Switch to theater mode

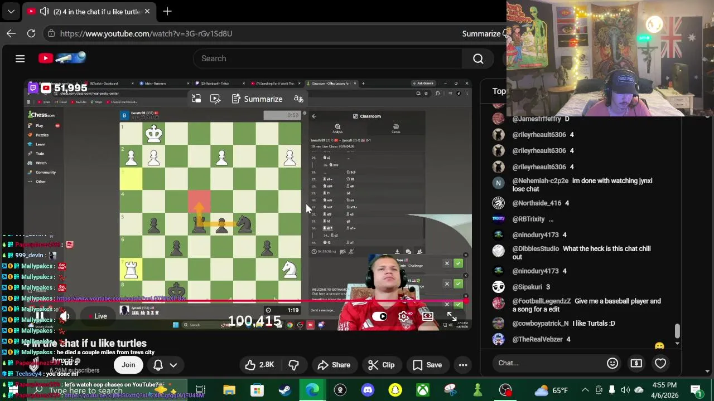pos(428,316)
